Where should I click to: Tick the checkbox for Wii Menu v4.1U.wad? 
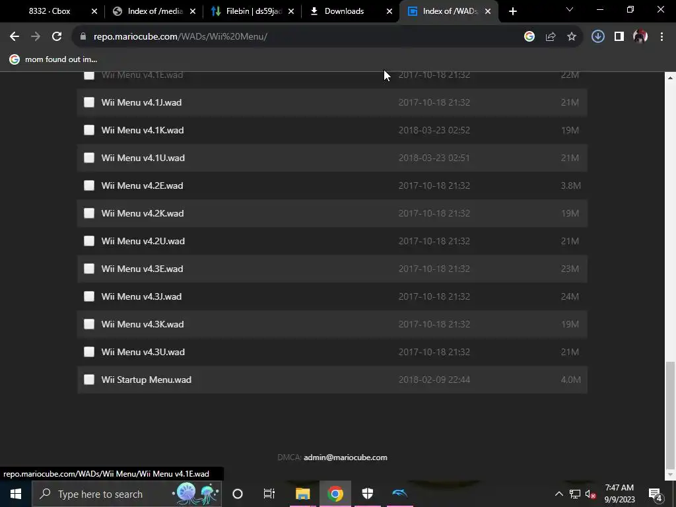[x=89, y=158]
